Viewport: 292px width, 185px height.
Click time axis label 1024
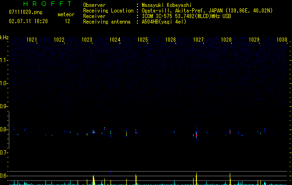click(x=115, y=40)
